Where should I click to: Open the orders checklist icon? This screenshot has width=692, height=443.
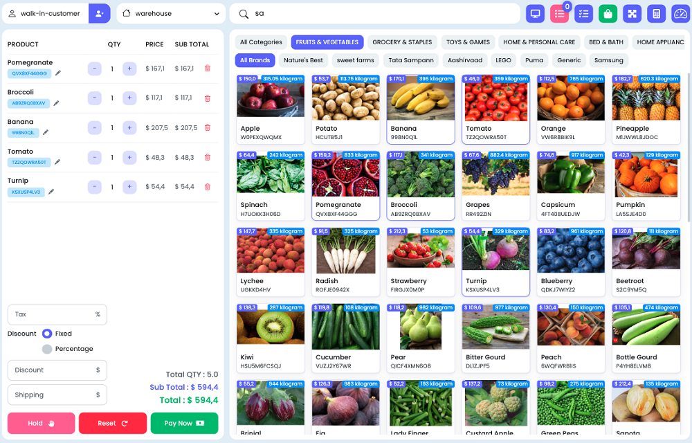583,13
